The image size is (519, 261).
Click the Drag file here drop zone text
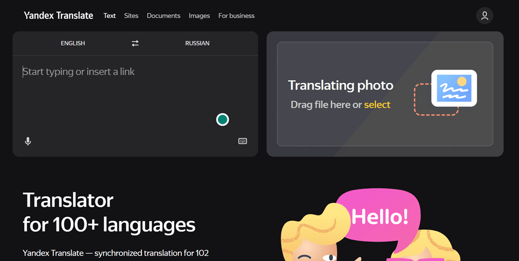[326, 105]
